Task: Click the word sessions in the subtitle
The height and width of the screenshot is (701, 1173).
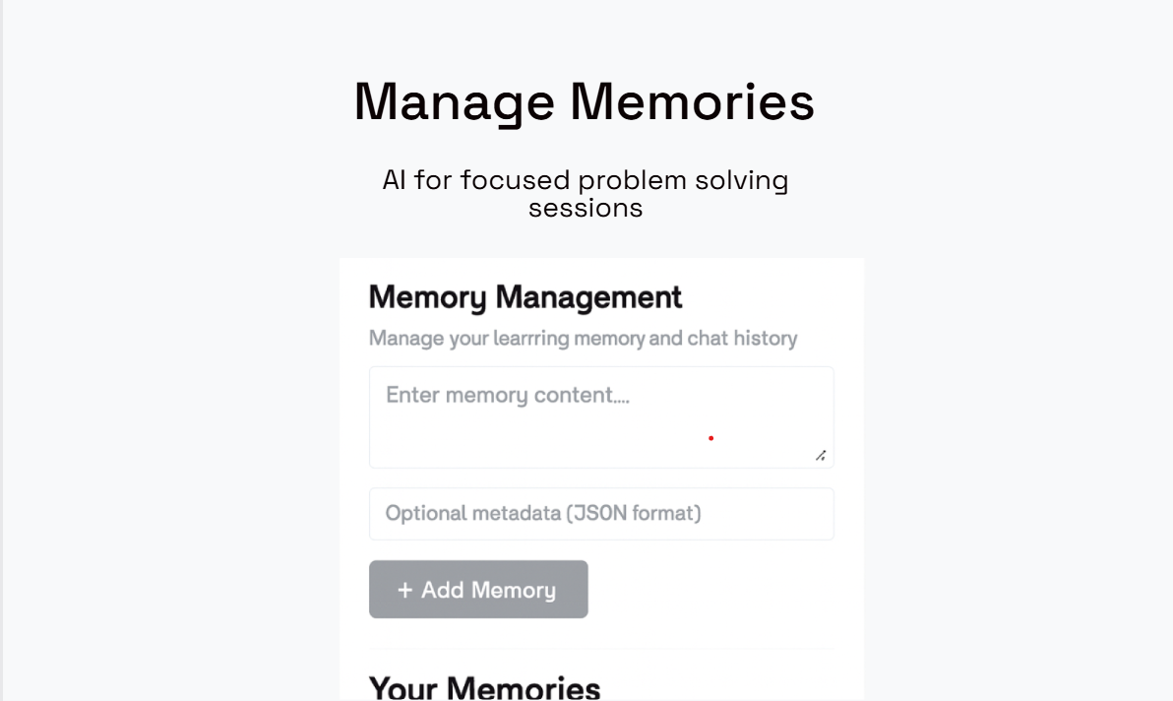Action: tap(586, 209)
